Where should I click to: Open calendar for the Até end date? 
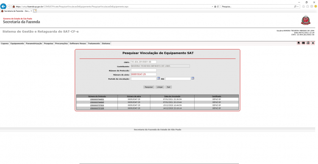pyautogui.click(x=192, y=78)
